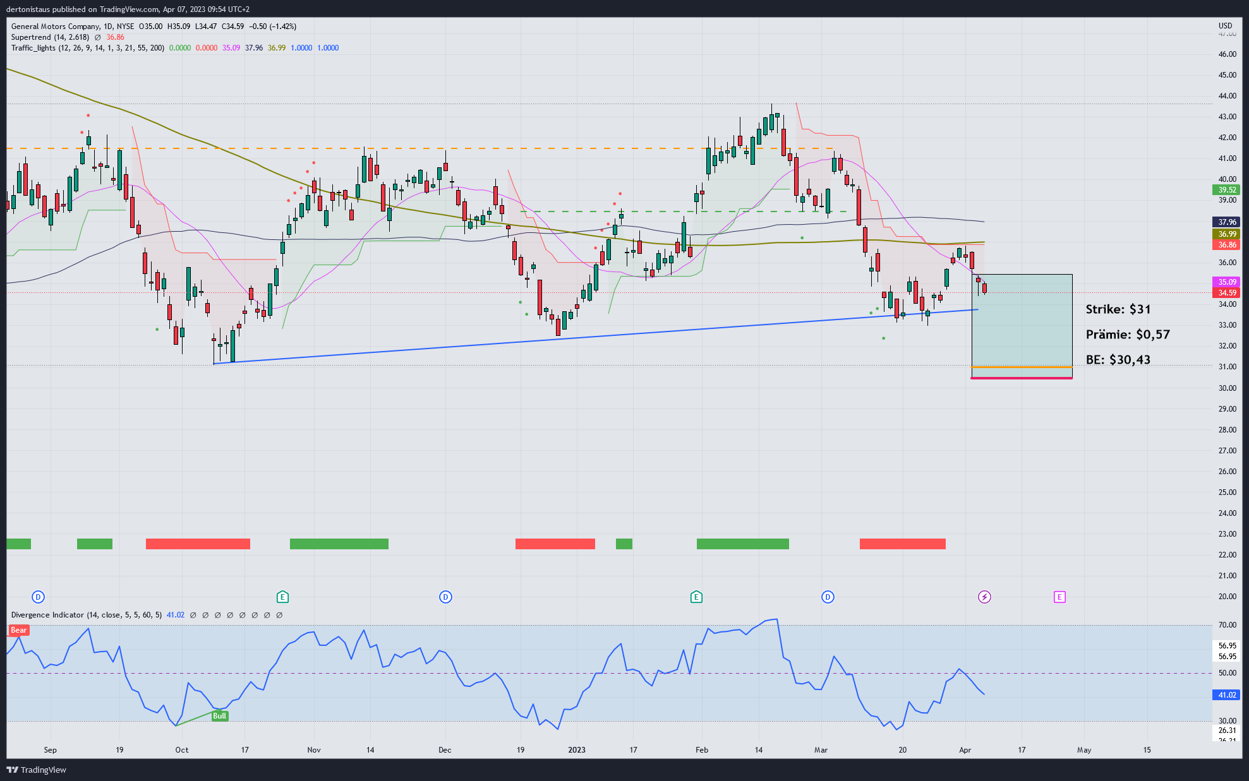Click the dividend D marker at December
This screenshot has height=781, width=1249.
pos(445,597)
